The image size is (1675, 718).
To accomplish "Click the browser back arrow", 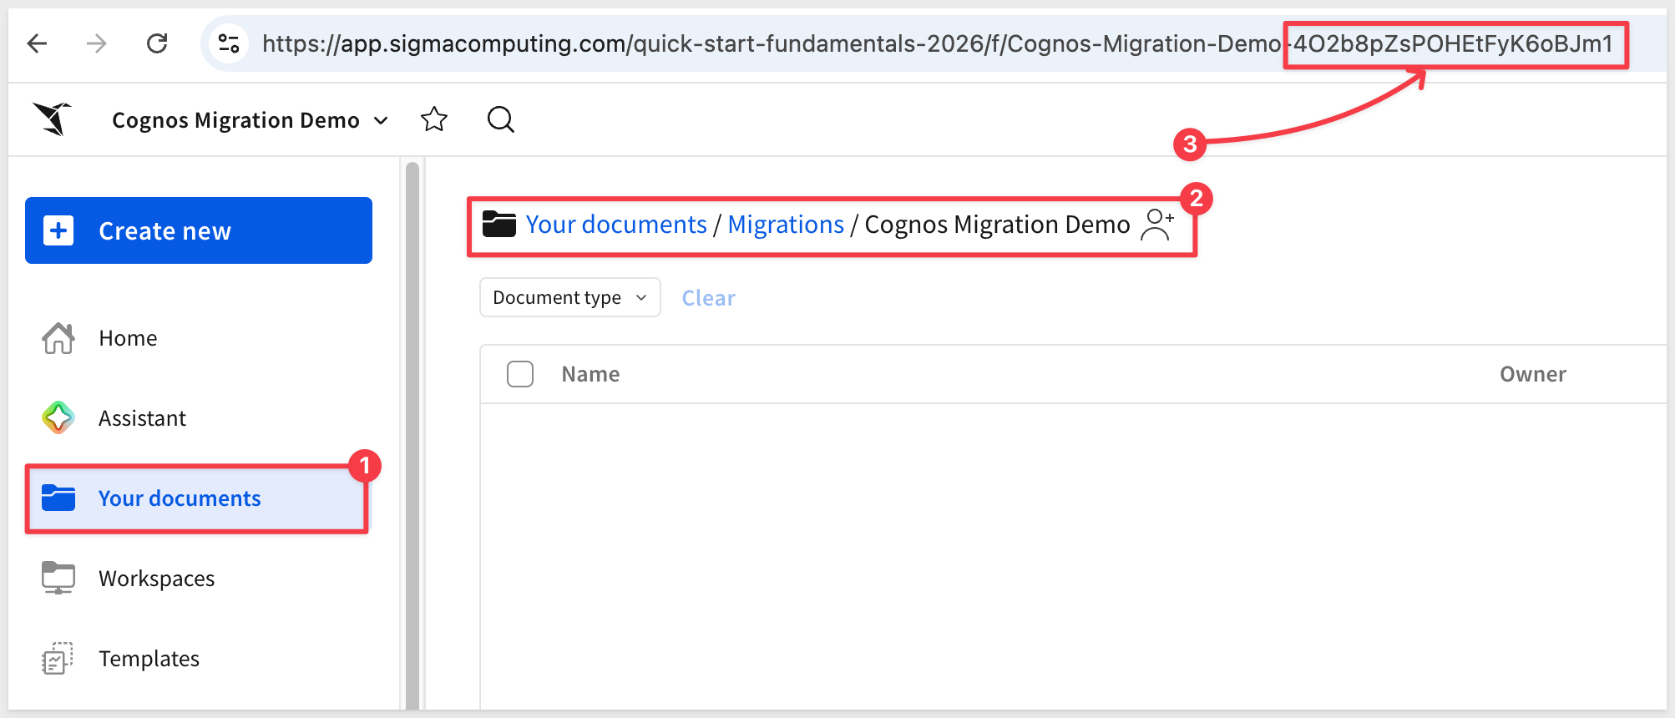I will pos(38,43).
